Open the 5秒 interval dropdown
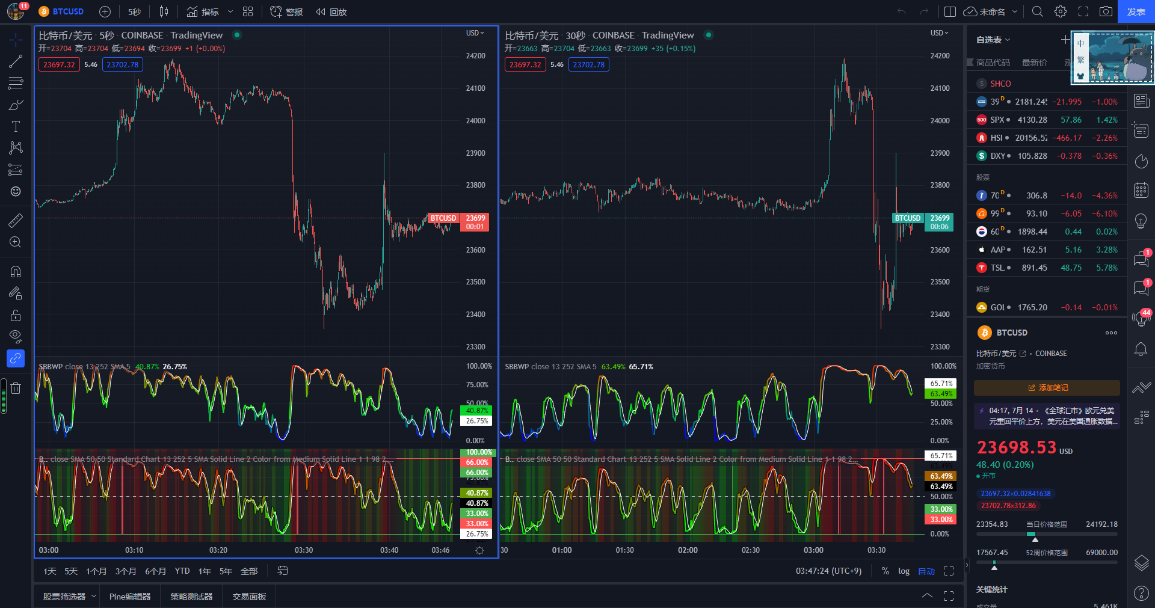Image resolution: width=1155 pixels, height=608 pixels. [134, 11]
